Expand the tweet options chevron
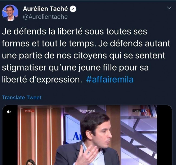This screenshot has width=176, height=165. click(169, 8)
